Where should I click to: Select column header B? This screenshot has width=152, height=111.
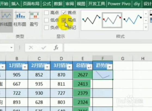pos(17,58)
